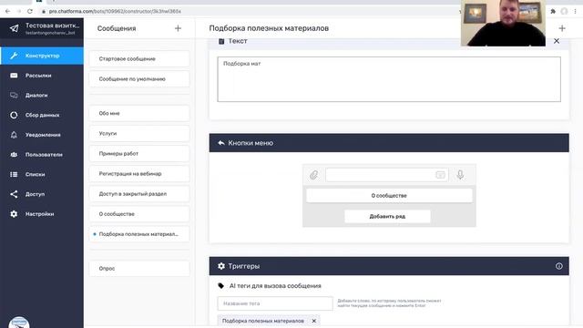The height and width of the screenshot is (328, 583).
Task: Click the Настройки gear icon
Action: 14,214
